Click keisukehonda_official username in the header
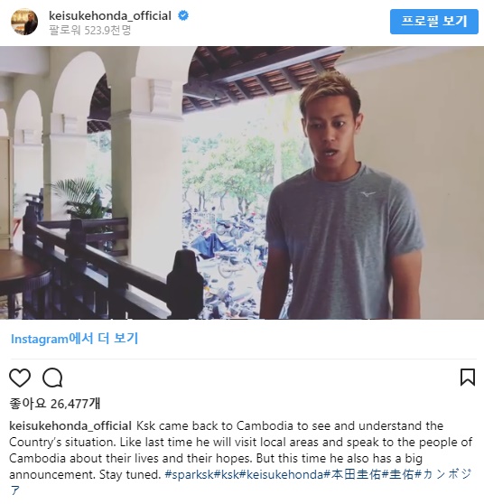This screenshot has height=504, width=484. (x=110, y=15)
